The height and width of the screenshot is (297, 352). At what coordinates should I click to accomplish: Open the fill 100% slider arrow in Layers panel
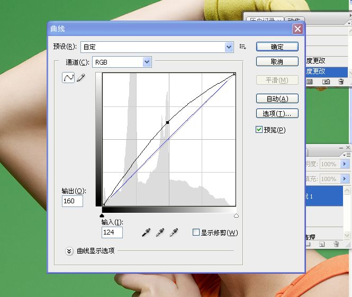click(345, 179)
